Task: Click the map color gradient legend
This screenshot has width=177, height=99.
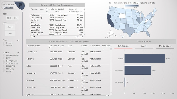Action: pos(131,6)
